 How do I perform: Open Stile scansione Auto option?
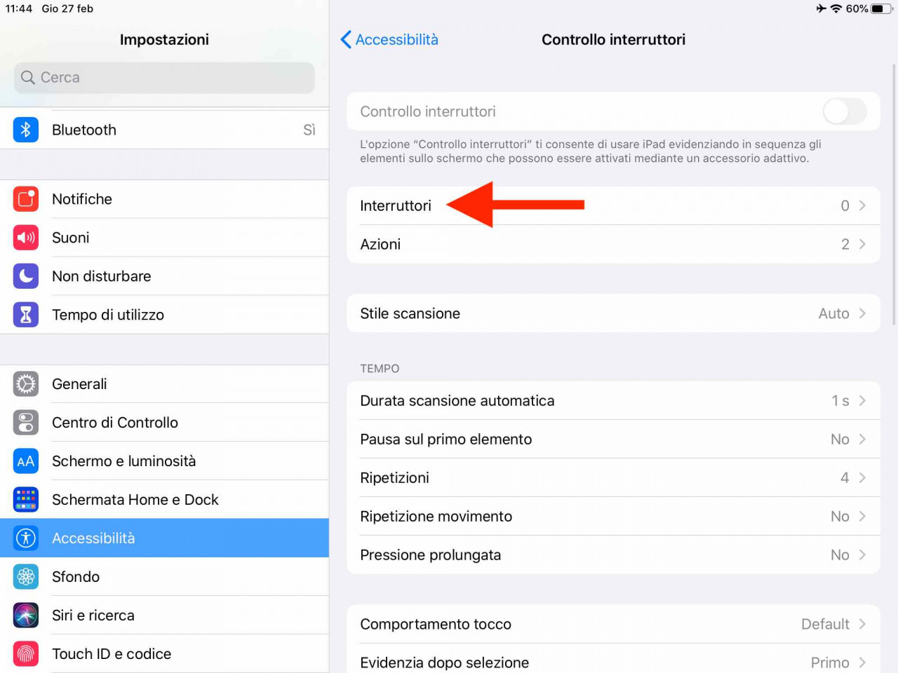(x=613, y=313)
